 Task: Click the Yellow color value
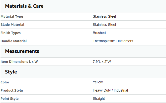[98, 82]
